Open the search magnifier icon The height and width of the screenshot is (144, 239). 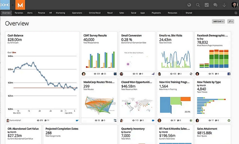[x=198, y=5]
